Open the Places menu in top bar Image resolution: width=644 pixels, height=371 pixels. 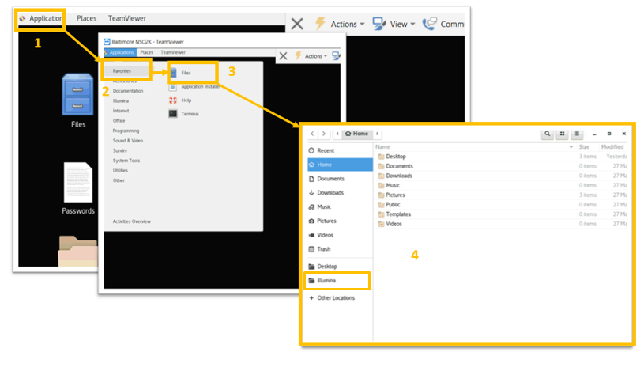[87, 18]
